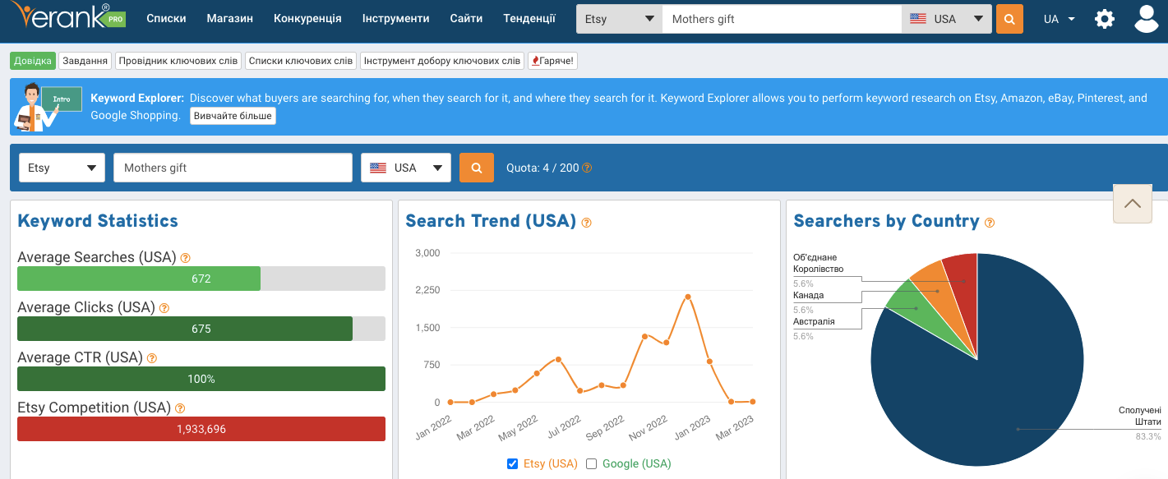The height and width of the screenshot is (479, 1168).
Task: Open the Конкуренція menu
Action: (x=307, y=18)
